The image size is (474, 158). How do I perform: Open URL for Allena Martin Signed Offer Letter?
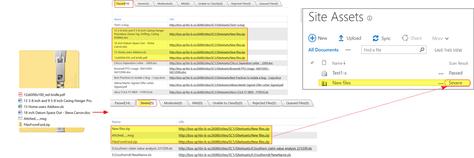pos(226,85)
